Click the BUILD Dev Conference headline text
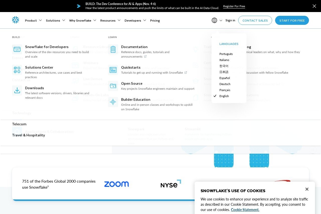The width and height of the screenshot is (321, 214). 121,4
